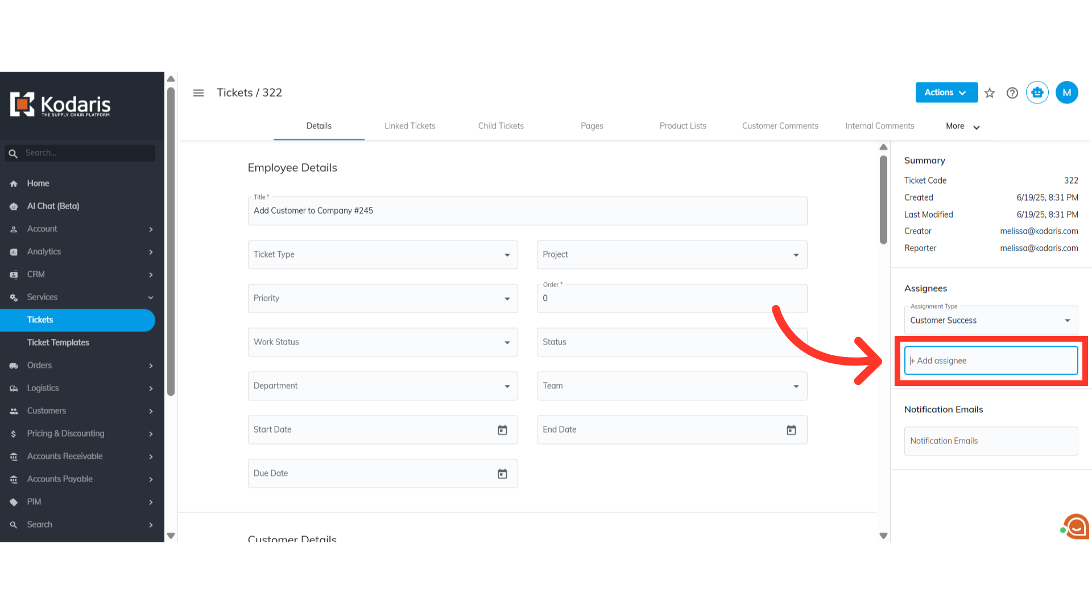Star this ticket as favorite
This screenshot has width=1092, height=614.
[x=990, y=93]
